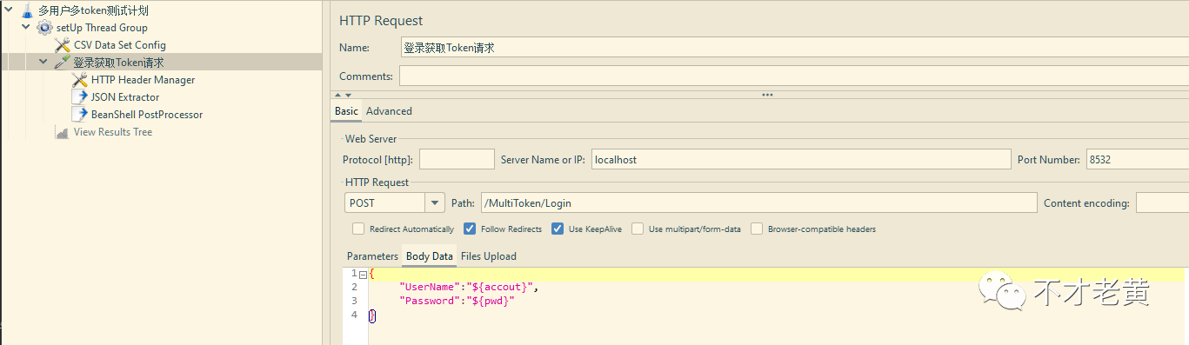This screenshot has height=345, width=1189.
Task: Click the Path field /MultiToken/Login
Action: 758,202
